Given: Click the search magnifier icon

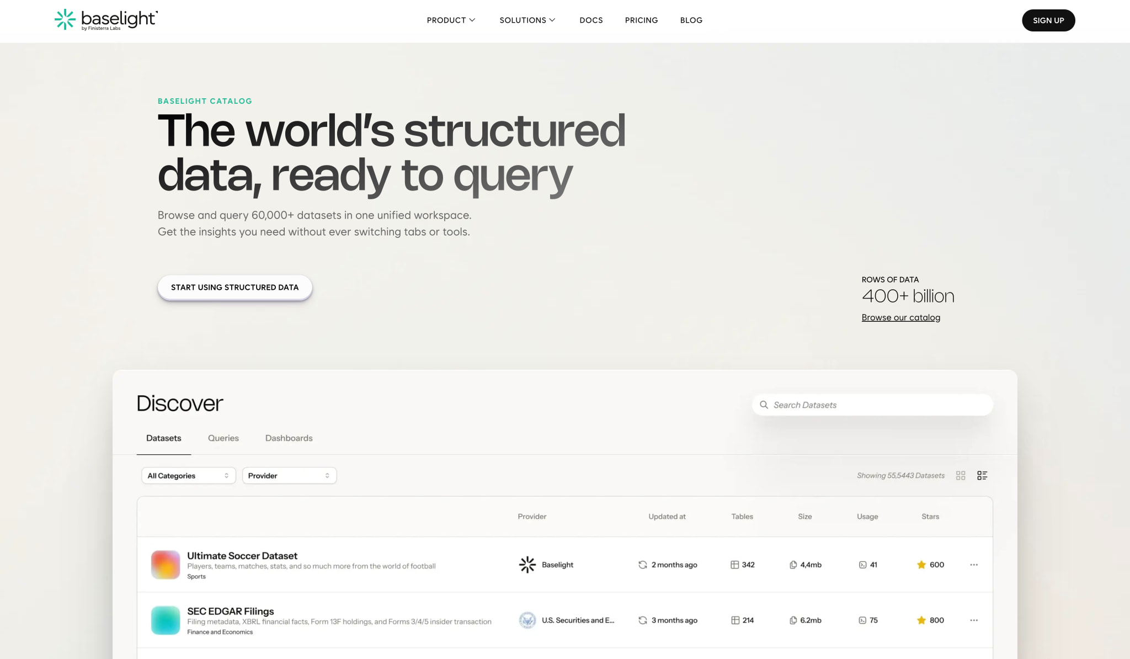Looking at the screenshot, I should click(764, 405).
